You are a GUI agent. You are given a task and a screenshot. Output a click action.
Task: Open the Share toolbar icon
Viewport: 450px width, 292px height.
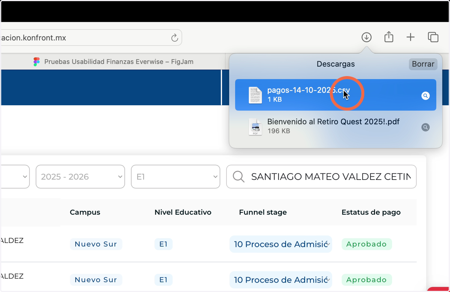pyautogui.click(x=389, y=37)
